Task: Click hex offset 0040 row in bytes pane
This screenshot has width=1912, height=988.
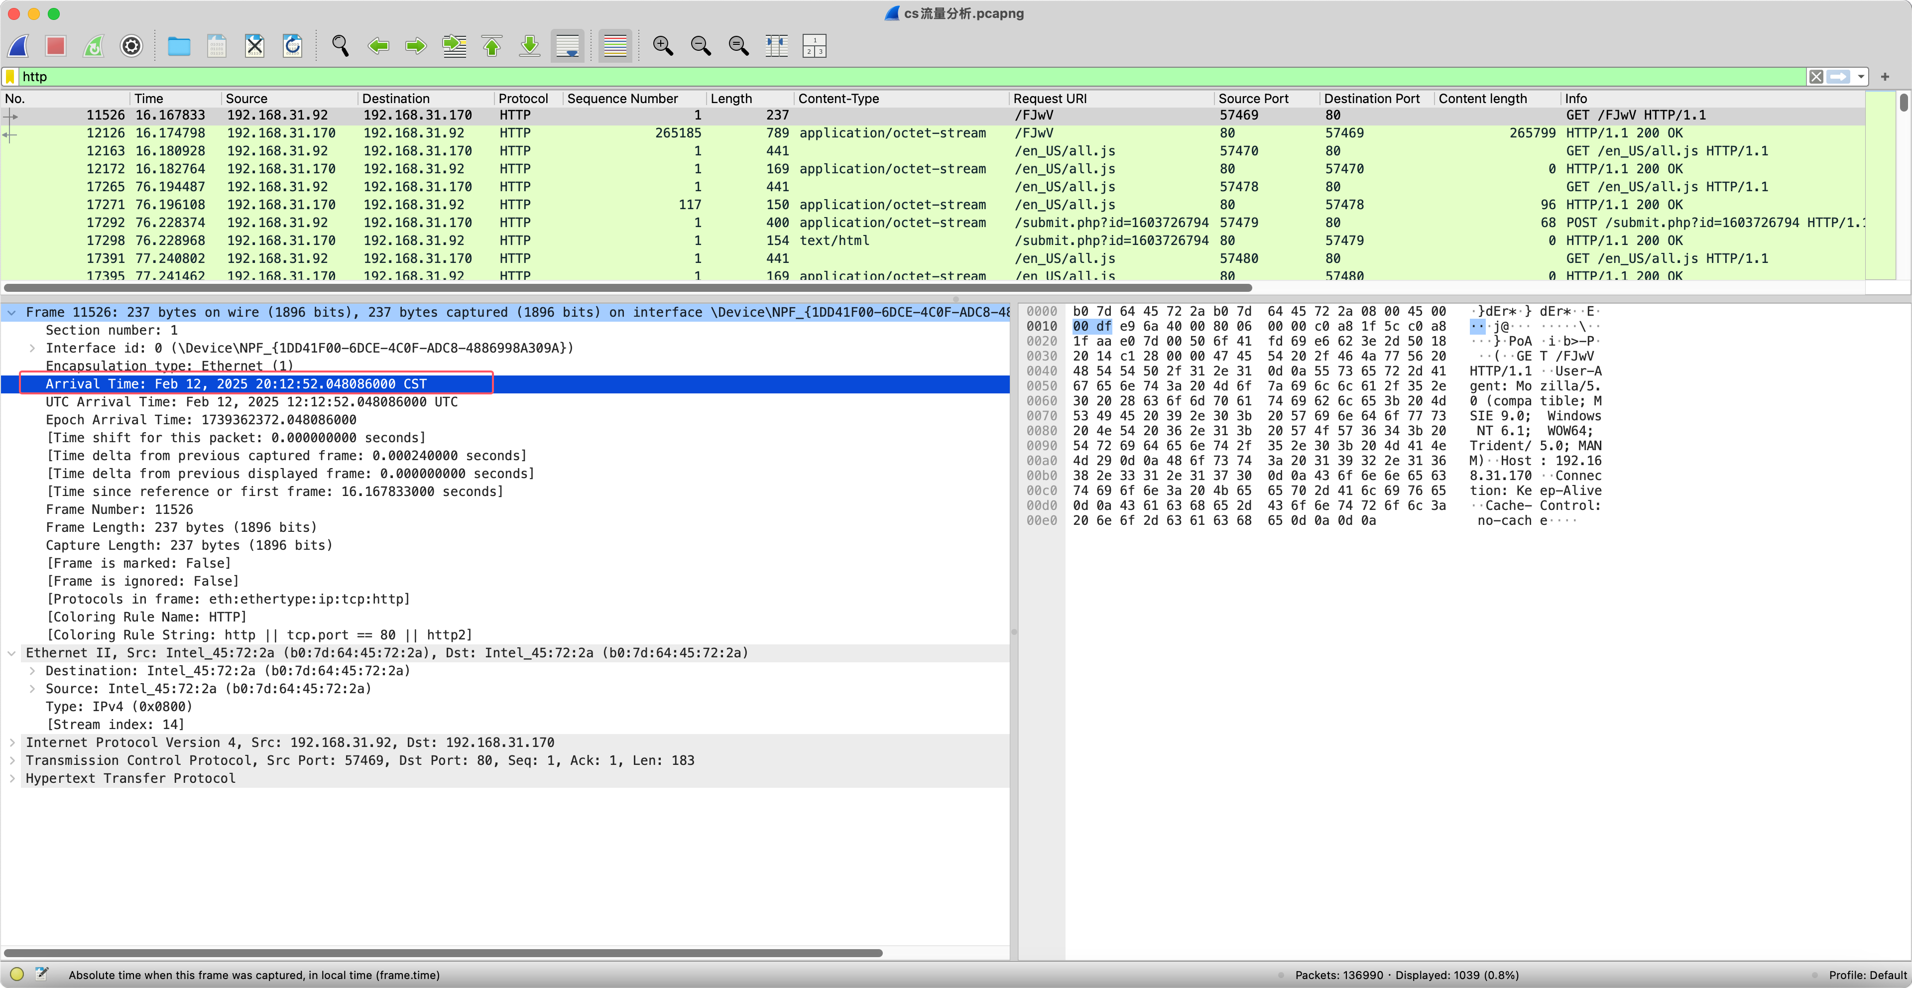Action: tap(1042, 371)
